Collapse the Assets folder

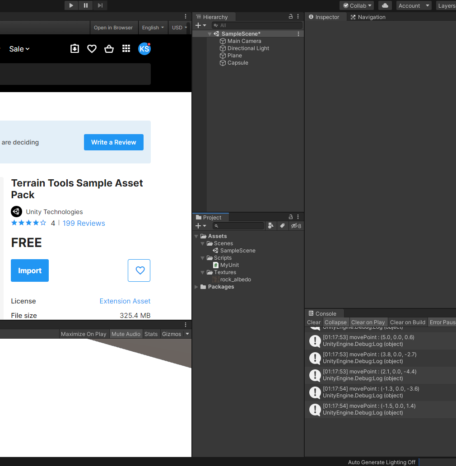tap(196, 236)
